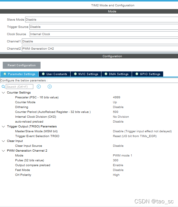The width and height of the screenshot is (178, 207).
Task: Click the auto-reload preload label
Action: pos(29,122)
